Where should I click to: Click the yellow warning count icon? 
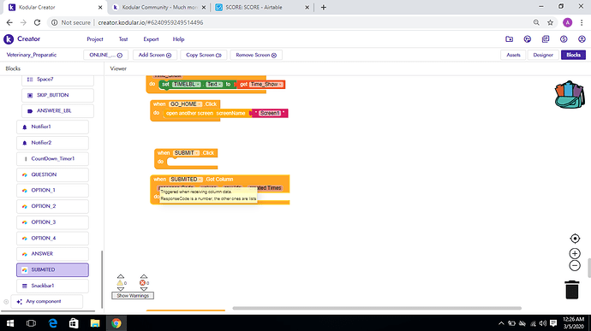tap(120, 283)
